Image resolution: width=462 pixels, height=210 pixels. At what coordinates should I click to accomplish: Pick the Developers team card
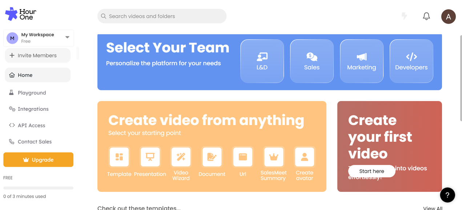coord(411,61)
